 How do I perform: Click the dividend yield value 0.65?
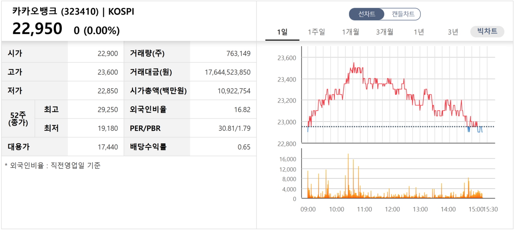coord(244,147)
